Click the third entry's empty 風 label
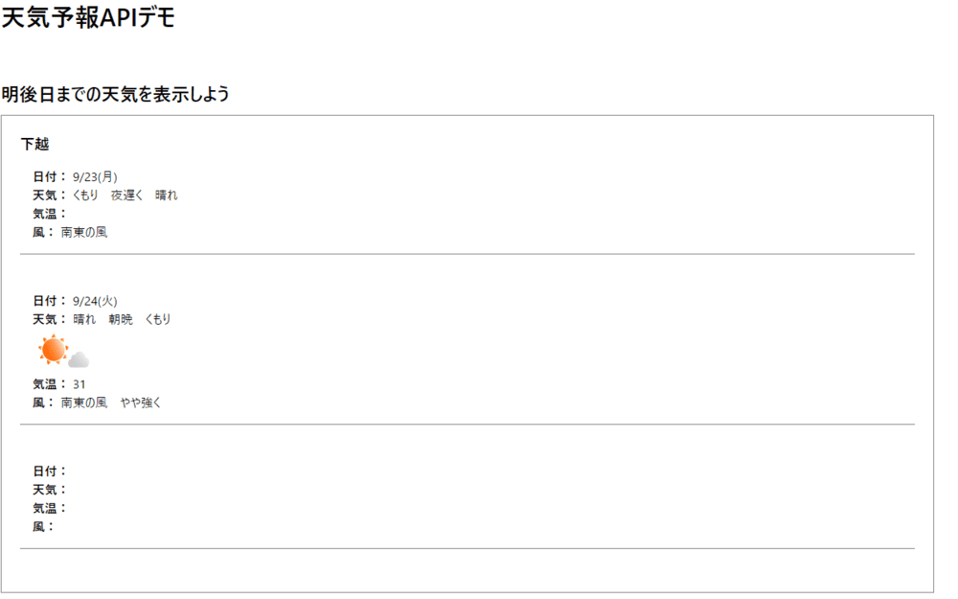Image resolution: width=958 pixels, height=599 pixels. click(43, 525)
